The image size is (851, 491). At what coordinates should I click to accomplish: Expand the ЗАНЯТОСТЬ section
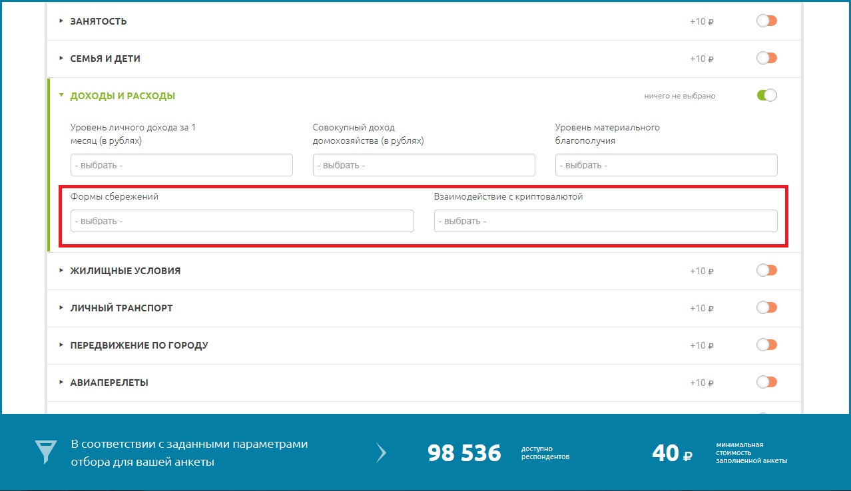[98, 21]
